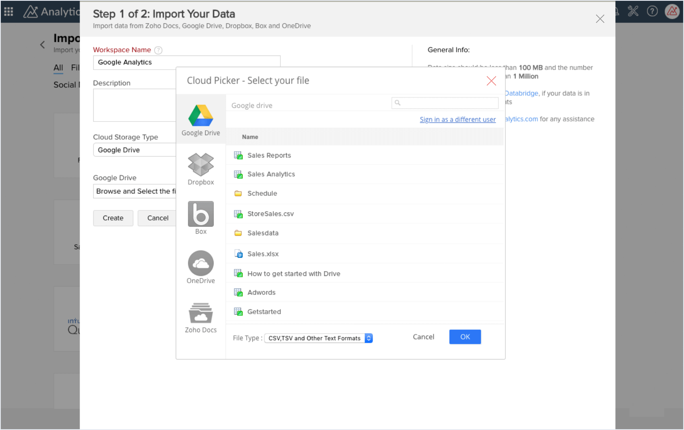
Task: Click Cancel in the Cloud Picker
Action: [424, 337]
